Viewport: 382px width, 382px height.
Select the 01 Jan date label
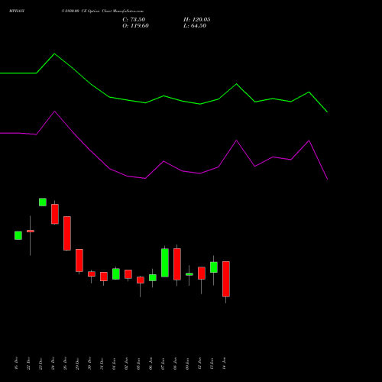pyautogui.click(x=114, y=364)
